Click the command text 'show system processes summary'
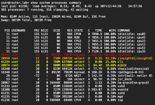Screen dimensions: 155x105 click(x=56, y=3)
